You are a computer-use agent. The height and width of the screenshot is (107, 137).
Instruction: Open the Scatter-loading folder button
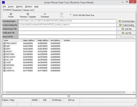[127, 25]
